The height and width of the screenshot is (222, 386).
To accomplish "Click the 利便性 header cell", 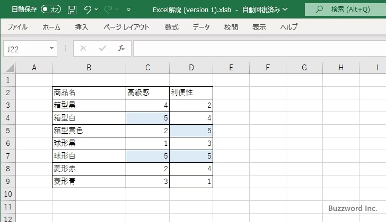I will (x=191, y=92).
